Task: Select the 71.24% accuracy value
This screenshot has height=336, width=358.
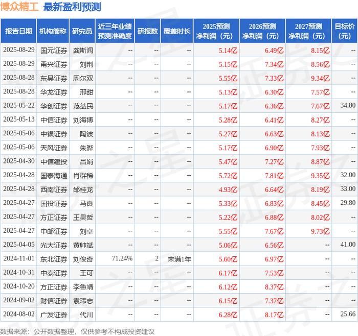Action: click(x=122, y=258)
